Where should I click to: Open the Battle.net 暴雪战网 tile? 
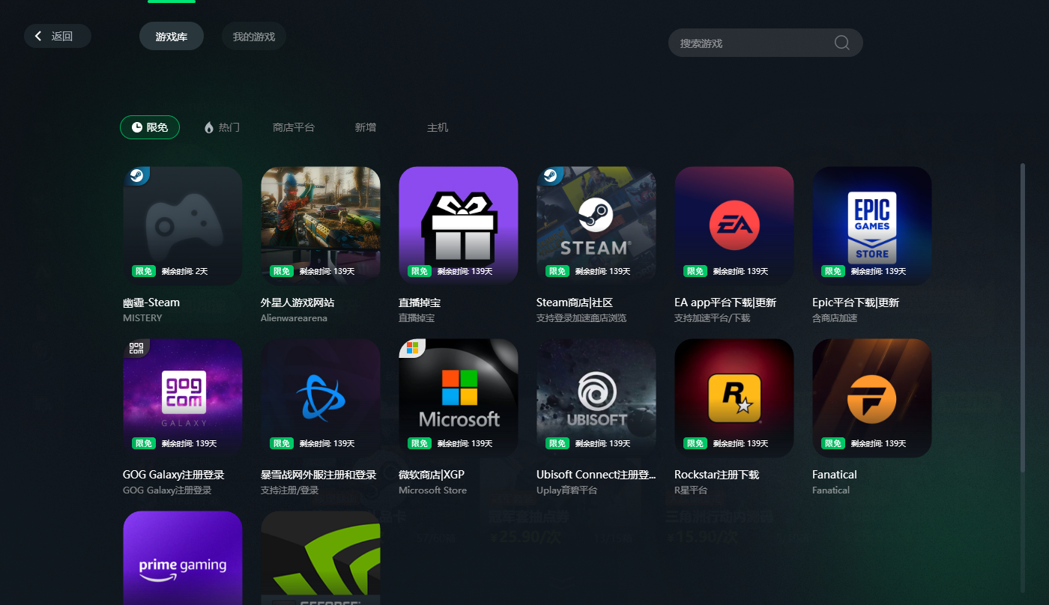pos(321,398)
